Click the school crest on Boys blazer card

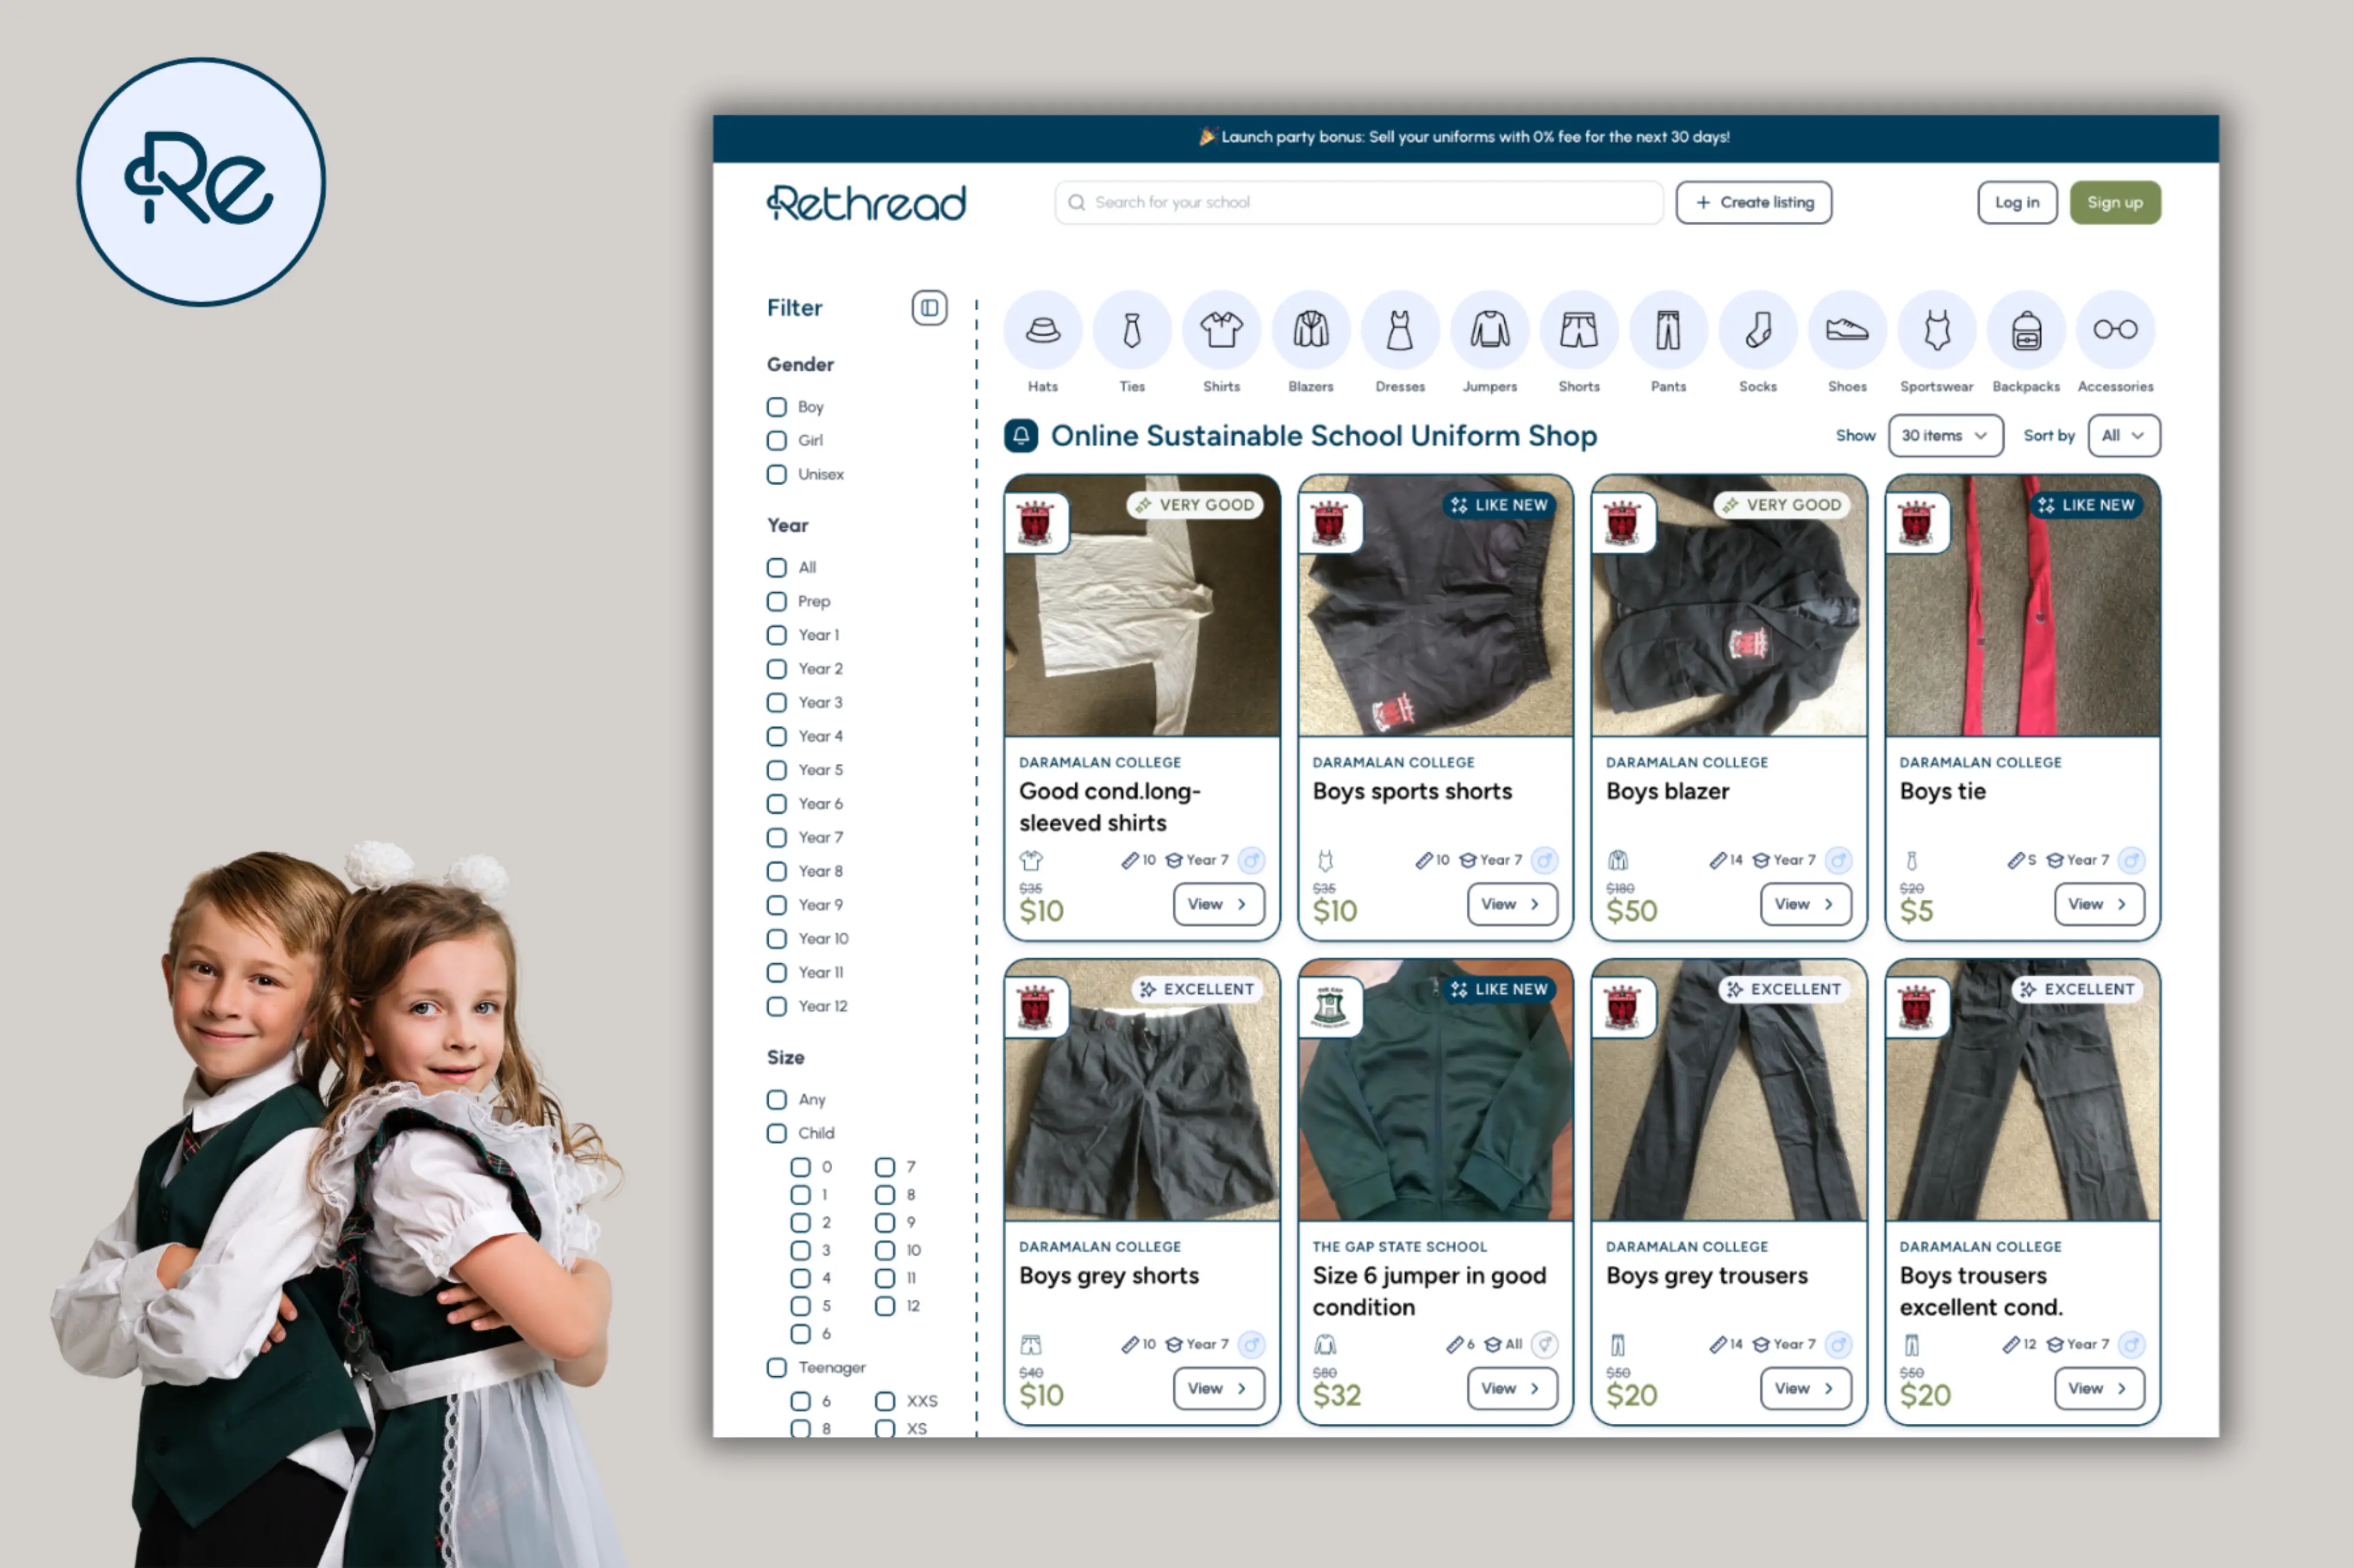(x=1622, y=522)
